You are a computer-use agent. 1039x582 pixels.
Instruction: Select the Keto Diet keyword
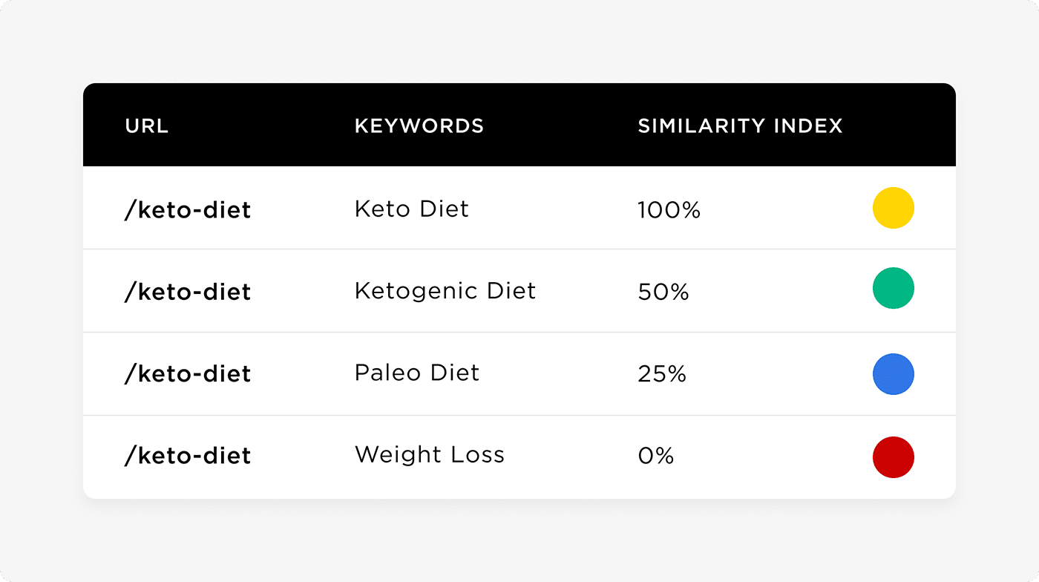click(411, 209)
